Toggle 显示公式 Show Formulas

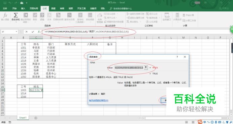click(152, 14)
